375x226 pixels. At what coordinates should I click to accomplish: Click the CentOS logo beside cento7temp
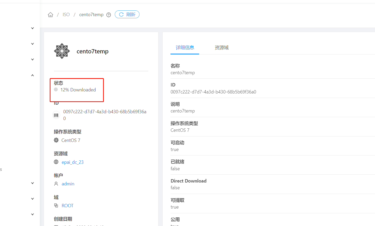pos(62,51)
